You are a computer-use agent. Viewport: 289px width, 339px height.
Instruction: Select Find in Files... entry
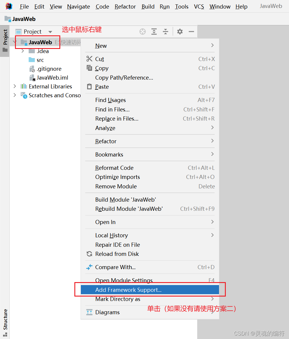(150, 109)
